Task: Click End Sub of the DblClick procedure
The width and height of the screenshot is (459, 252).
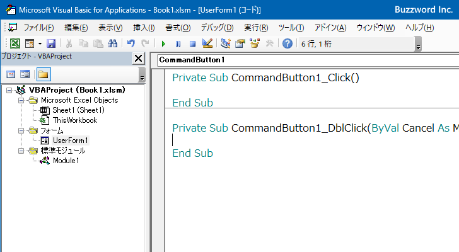Action: pos(193,153)
